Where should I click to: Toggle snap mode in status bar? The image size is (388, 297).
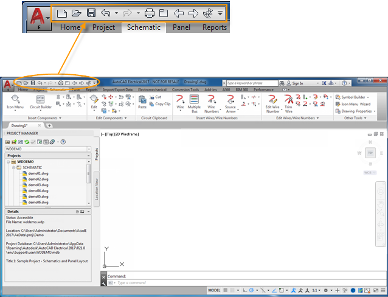click(x=232, y=290)
